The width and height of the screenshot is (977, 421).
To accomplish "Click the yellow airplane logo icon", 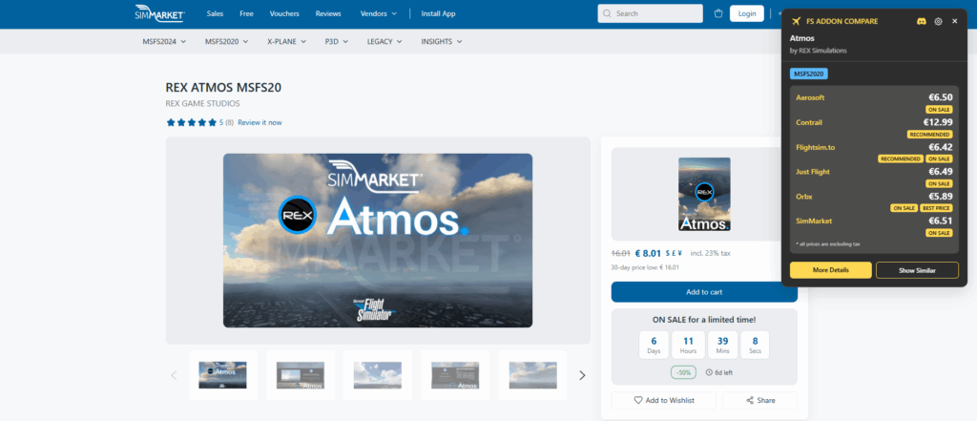I will tap(796, 21).
